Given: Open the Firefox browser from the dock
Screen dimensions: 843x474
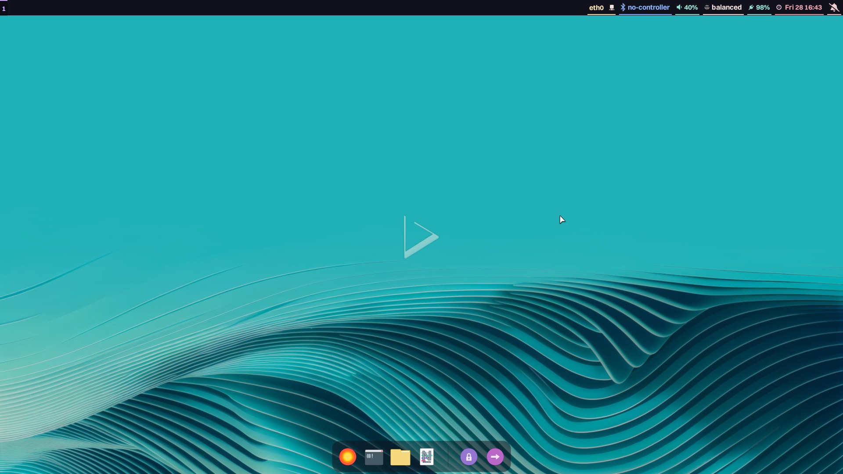Looking at the screenshot, I should coord(347,457).
